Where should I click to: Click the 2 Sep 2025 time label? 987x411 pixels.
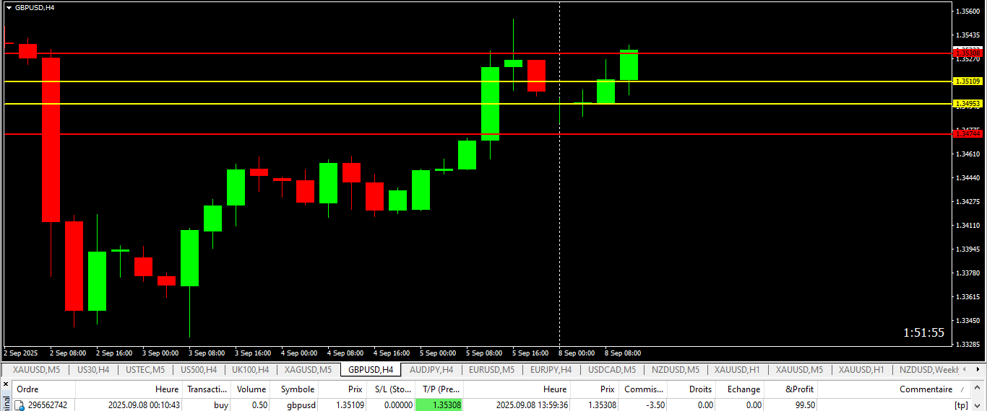tap(21, 353)
